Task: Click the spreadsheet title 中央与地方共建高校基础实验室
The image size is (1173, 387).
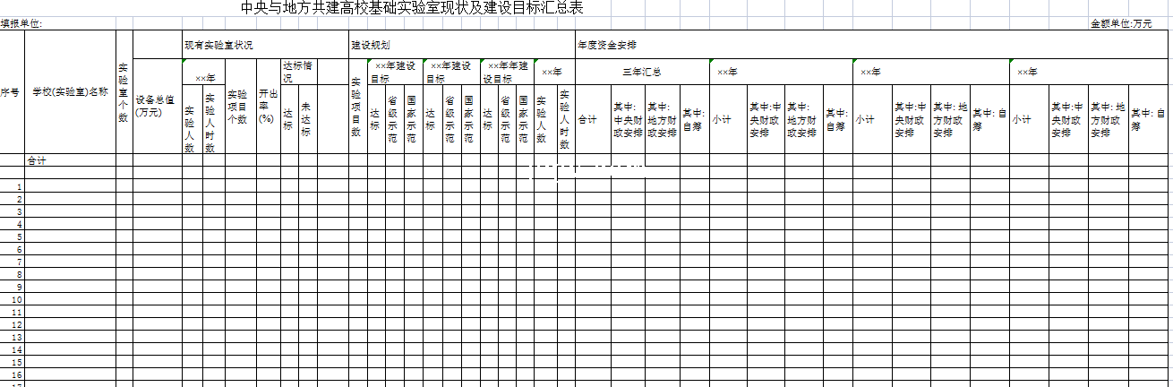Action: pyautogui.click(x=412, y=8)
